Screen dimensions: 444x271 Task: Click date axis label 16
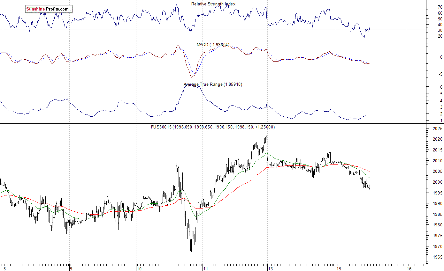click(409, 269)
